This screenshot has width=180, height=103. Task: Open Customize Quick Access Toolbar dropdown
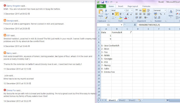point(117,2)
